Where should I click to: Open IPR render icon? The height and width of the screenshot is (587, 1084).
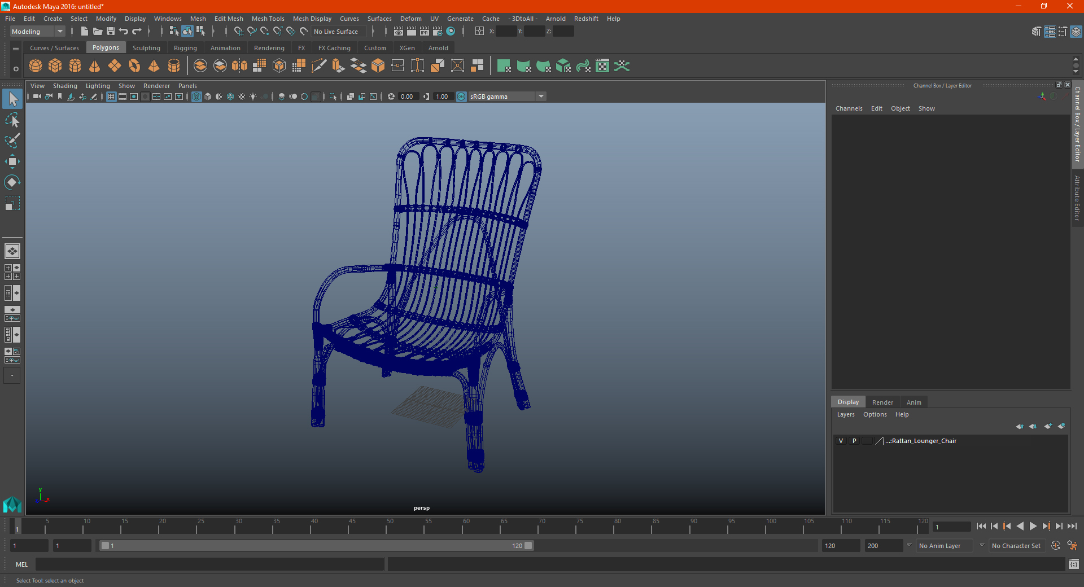[x=425, y=32]
